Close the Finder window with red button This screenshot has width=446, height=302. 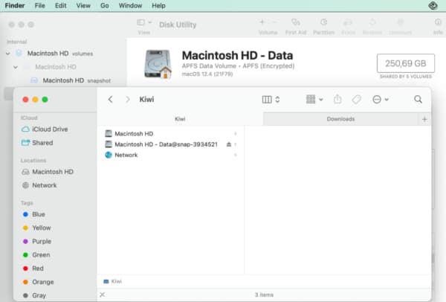(25, 100)
